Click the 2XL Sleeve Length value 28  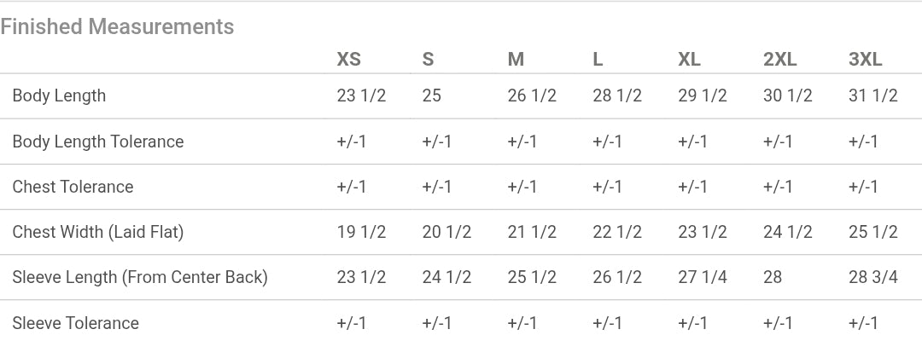(x=773, y=277)
